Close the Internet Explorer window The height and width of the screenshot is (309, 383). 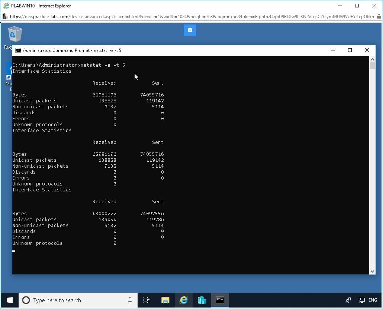click(x=374, y=6)
